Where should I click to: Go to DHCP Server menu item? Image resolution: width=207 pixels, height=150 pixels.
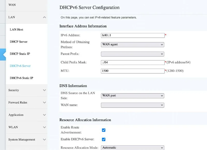point(19,42)
